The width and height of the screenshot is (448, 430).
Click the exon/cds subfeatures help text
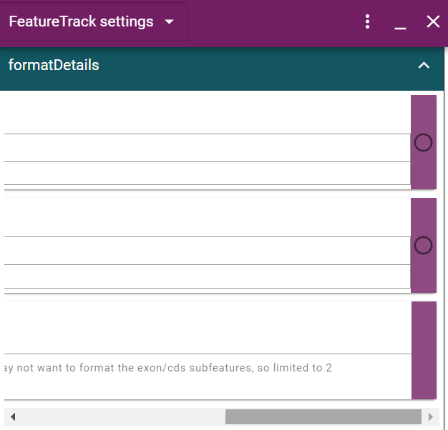pos(167,369)
